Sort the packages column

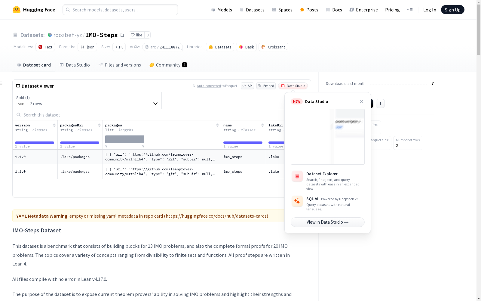[217, 125]
